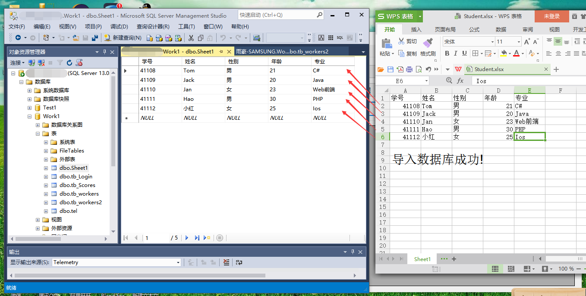Toggle Show Criteria Pane grid icon
The height and width of the screenshot is (296, 586).
click(331, 37)
